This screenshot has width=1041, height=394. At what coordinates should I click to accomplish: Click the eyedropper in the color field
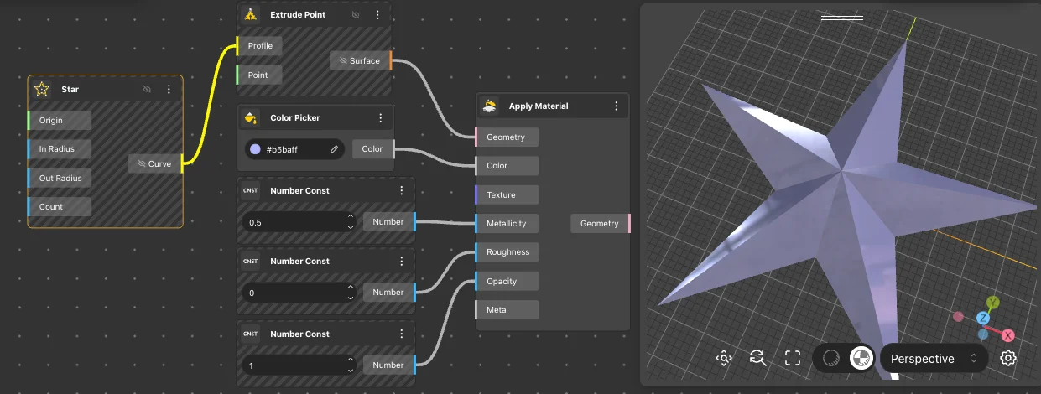334,149
